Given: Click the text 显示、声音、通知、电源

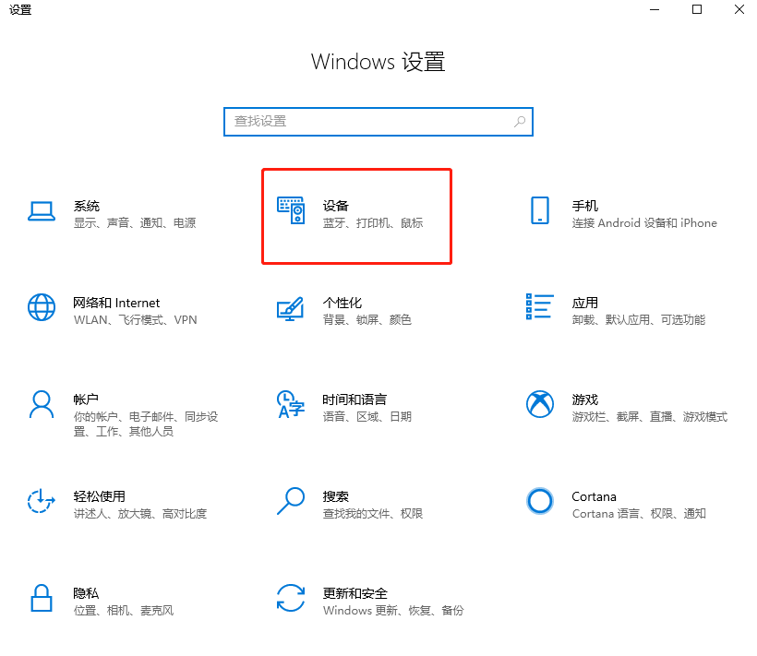Looking at the screenshot, I should (135, 223).
